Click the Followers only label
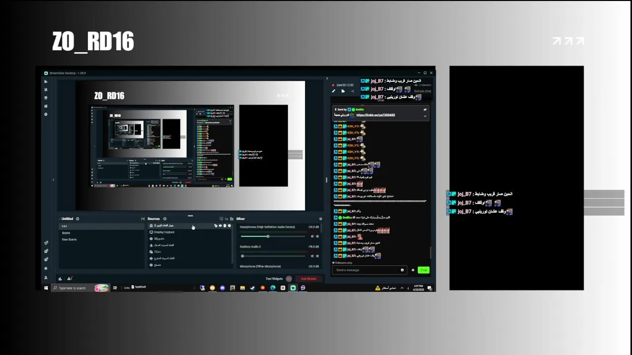 click(x=343, y=263)
